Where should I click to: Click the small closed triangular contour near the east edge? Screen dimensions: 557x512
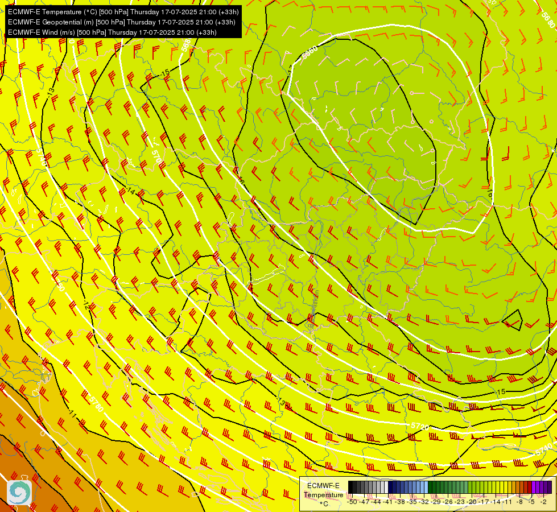(513, 320)
